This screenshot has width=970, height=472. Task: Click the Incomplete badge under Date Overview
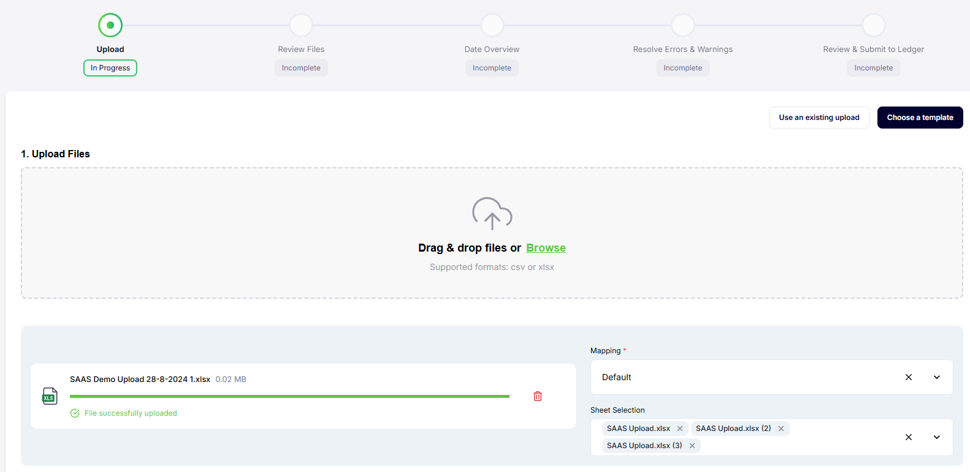coord(492,68)
